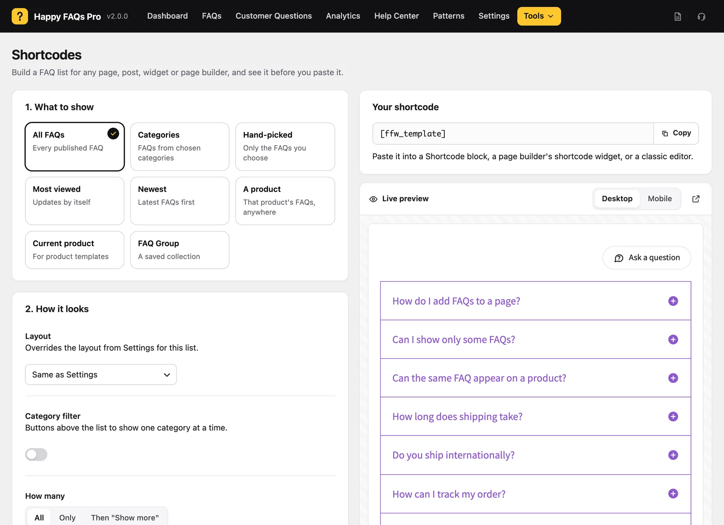Viewport: 724px width, 525px height.
Task: Select the Categories option card
Action: click(x=180, y=147)
